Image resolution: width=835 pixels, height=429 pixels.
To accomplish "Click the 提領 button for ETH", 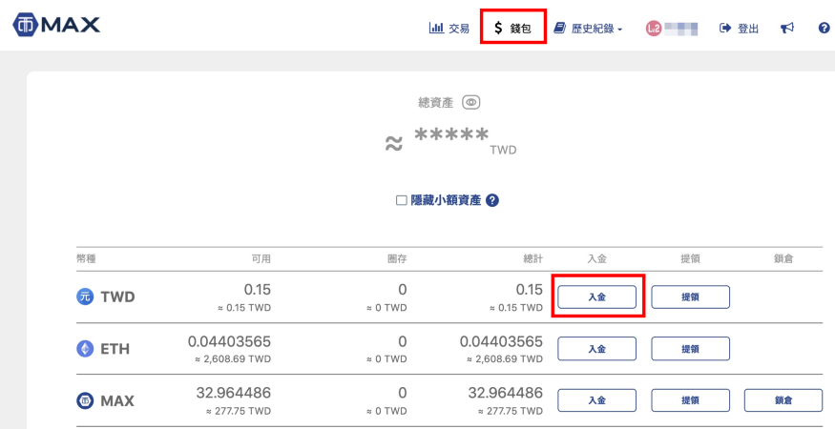I will (x=690, y=349).
